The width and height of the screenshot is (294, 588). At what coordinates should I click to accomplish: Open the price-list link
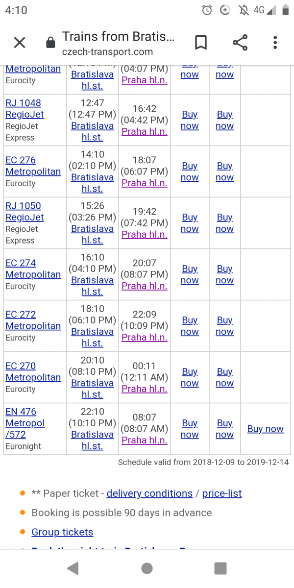222,493
